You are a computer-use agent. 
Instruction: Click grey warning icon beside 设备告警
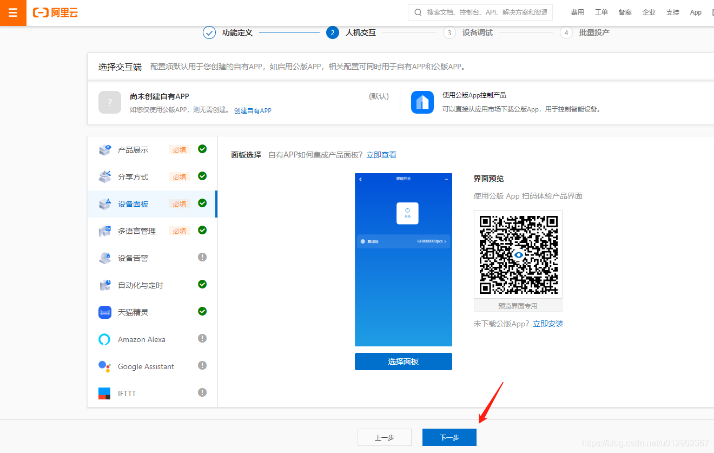(202, 257)
